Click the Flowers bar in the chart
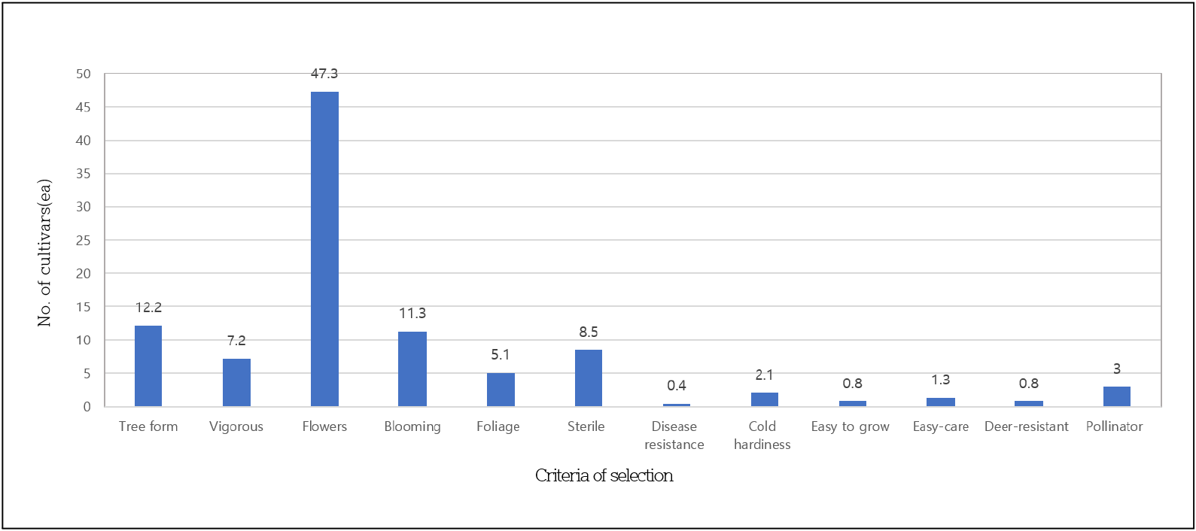Viewport: 1196px width, 531px height. pyautogui.click(x=324, y=249)
